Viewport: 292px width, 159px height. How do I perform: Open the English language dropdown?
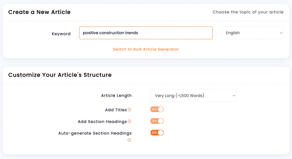[x=252, y=33]
